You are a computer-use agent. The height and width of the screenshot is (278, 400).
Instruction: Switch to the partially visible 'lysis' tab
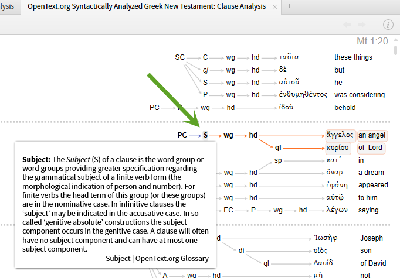tap(8, 6)
